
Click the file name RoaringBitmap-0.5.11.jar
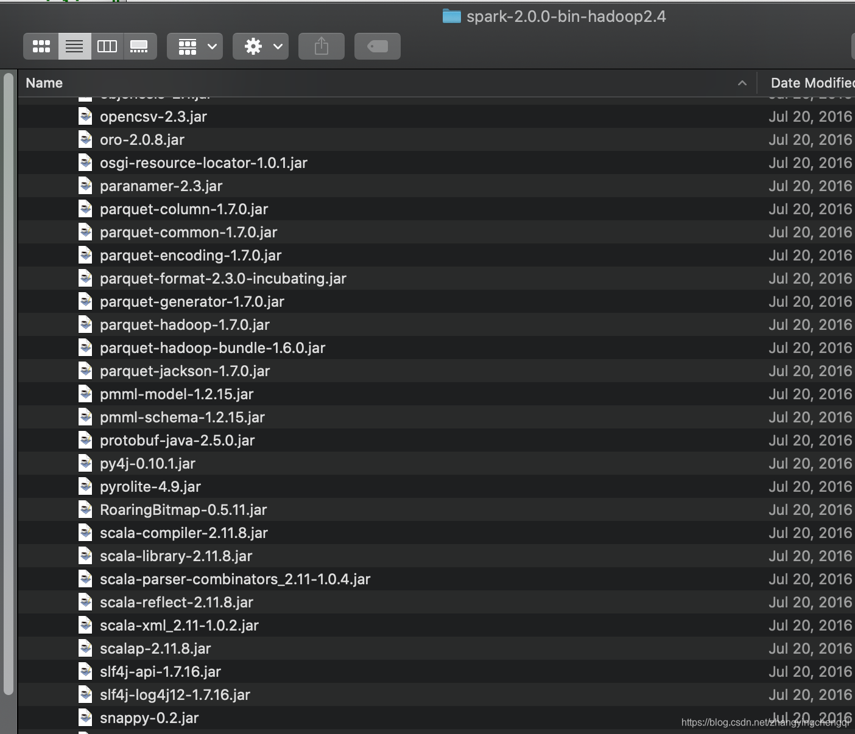pos(183,510)
